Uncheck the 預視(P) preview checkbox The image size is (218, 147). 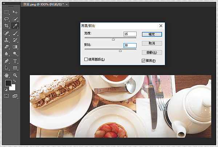144,61
